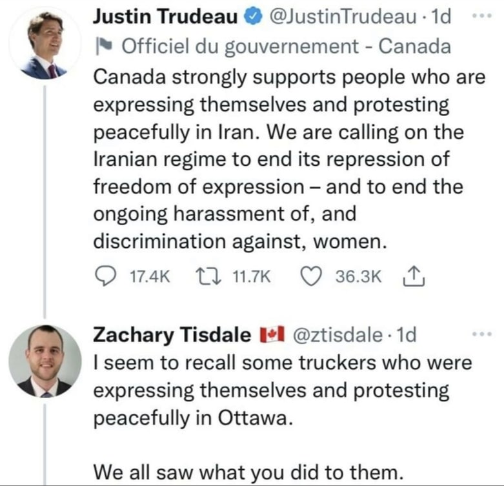View Justin Trudeau's profile picture
This screenshot has width=504, height=486.
[x=45, y=43]
